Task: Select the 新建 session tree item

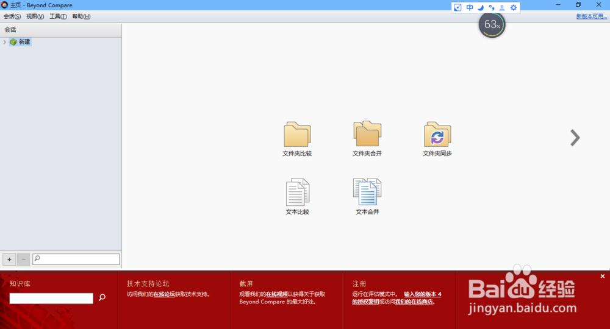Action: pyautogui.click(x=21, y=42)
